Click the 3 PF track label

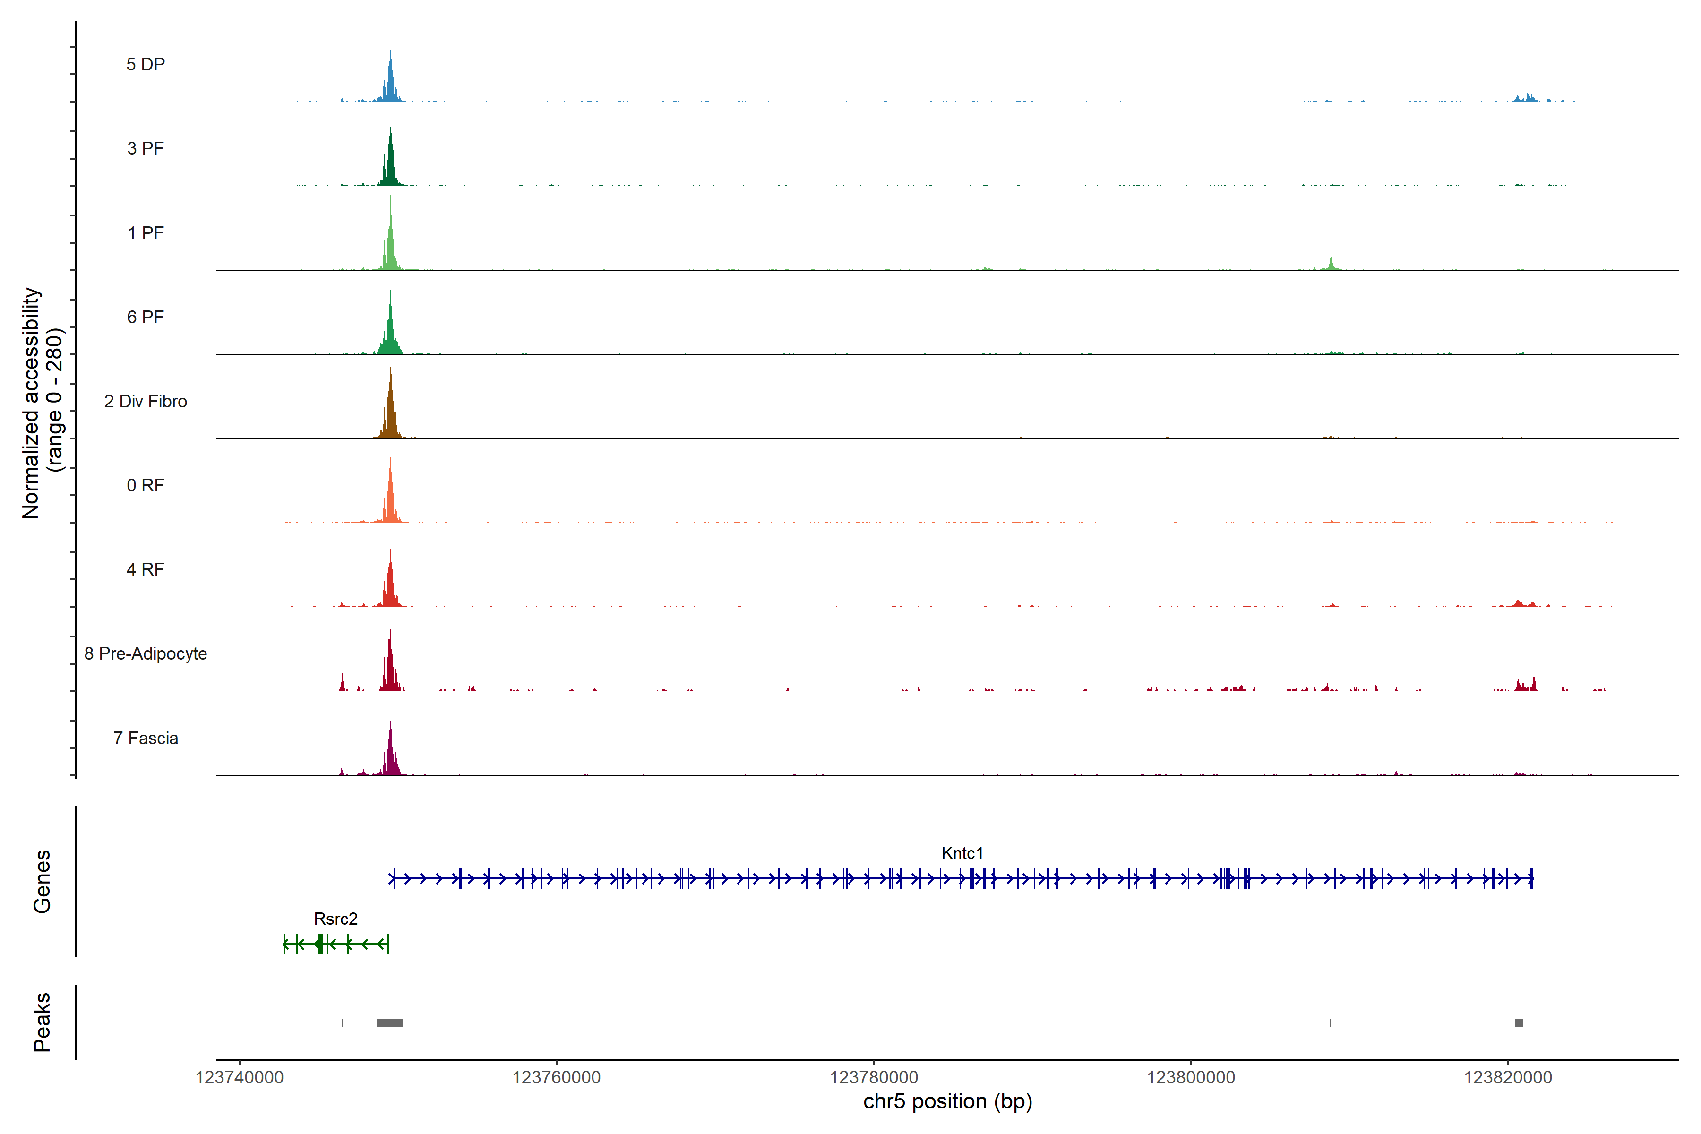[x=146, y=148]
